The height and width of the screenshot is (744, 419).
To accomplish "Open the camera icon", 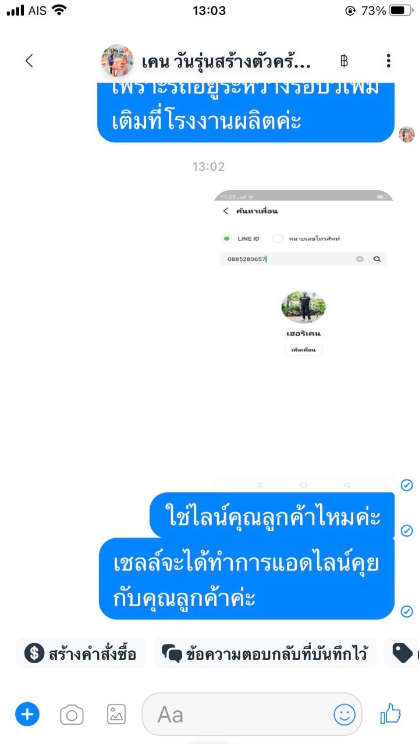I will tap(72, 714).
